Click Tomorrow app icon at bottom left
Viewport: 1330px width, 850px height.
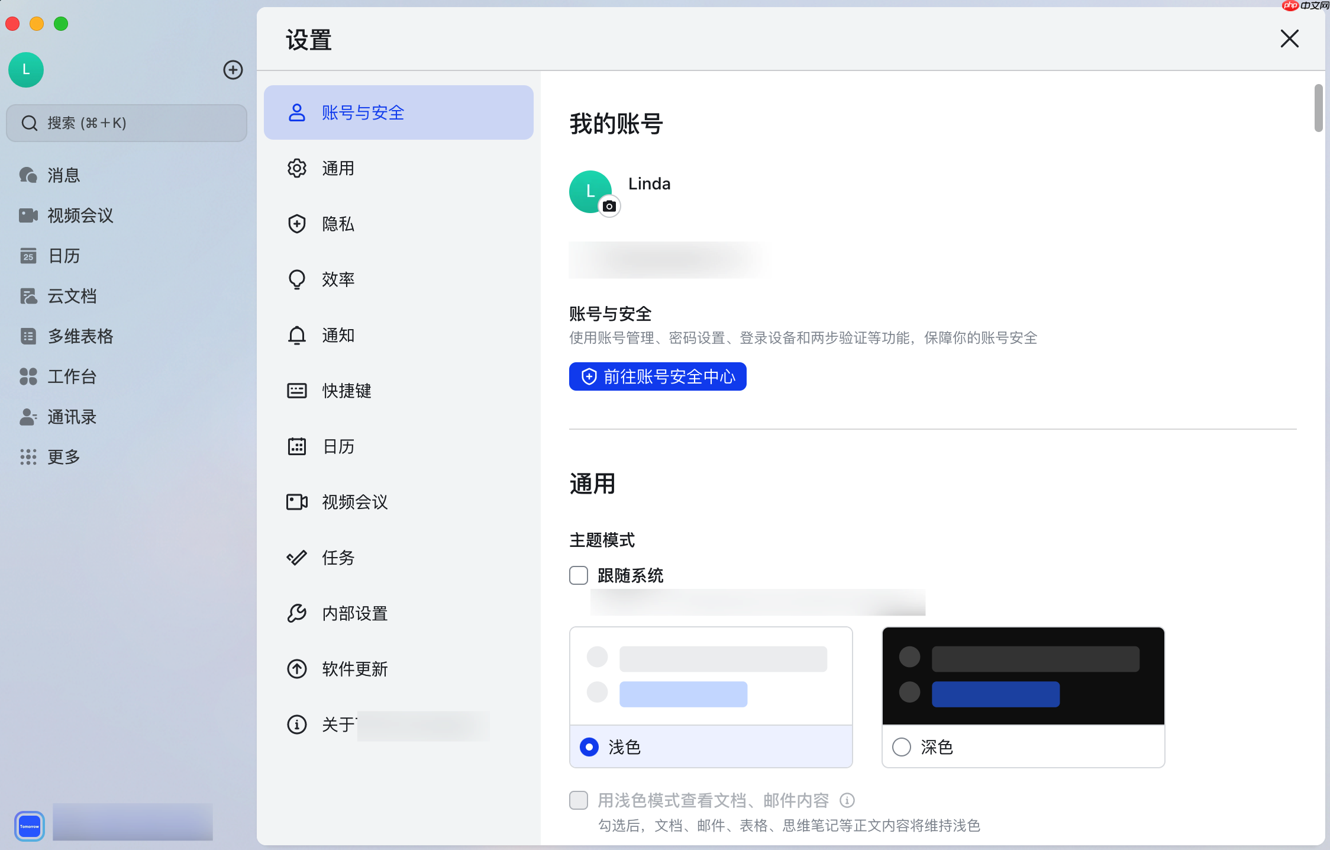(30, 826)
